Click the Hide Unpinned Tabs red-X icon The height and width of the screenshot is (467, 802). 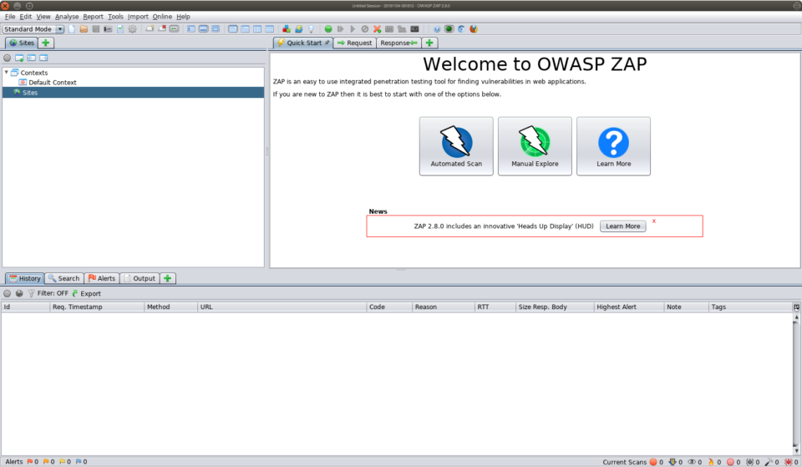[162, 29]
